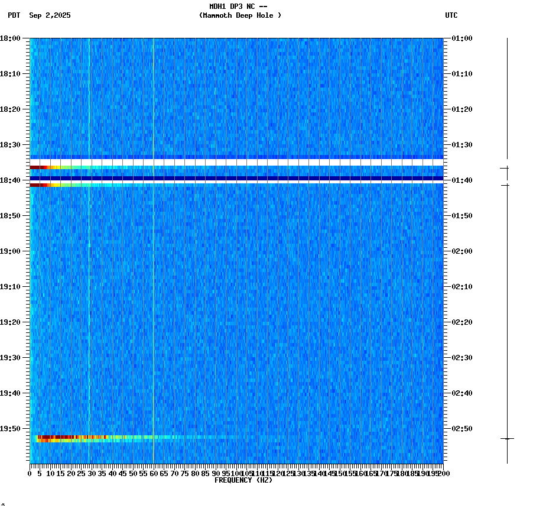Select the 19:00 PDT time tick

pyautogui.click(x=13, y=251)
